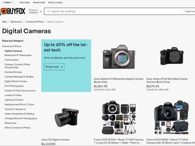Click the Sony Alpha a7S III product image
The width and height of the screenshot is (195, 146).
click(172, 56)
